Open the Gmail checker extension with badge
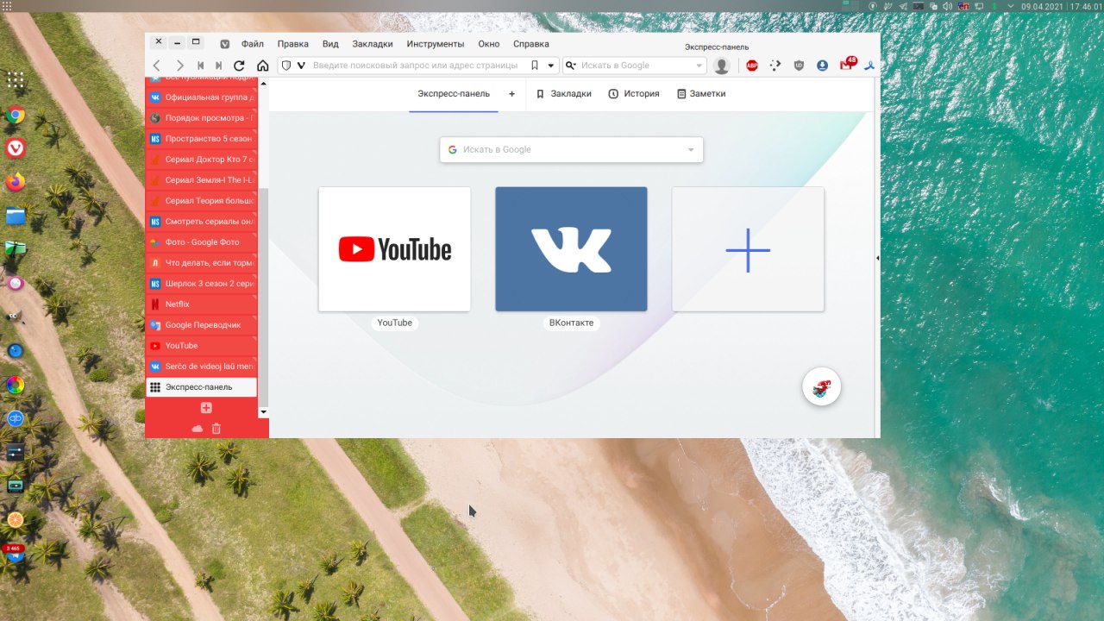1104x621 pixels. (847, 65)
